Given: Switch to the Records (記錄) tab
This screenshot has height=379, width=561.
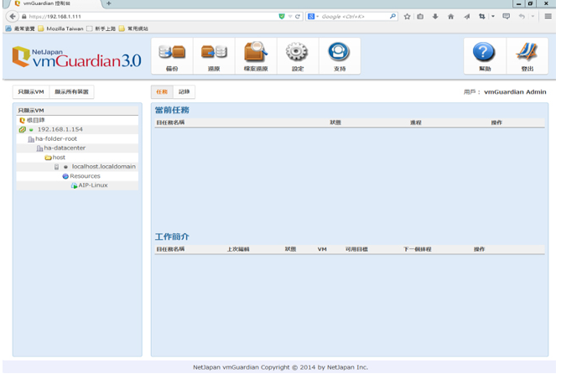Looking at the screenshot, I should click(184, 92).
